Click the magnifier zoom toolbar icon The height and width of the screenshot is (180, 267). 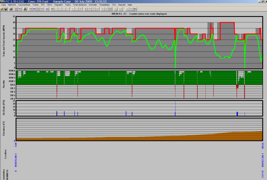[x=115, y=9]
